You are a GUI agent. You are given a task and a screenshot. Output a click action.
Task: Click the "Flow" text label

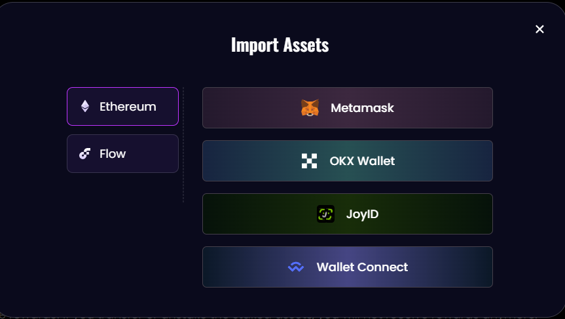pos(113,154)
